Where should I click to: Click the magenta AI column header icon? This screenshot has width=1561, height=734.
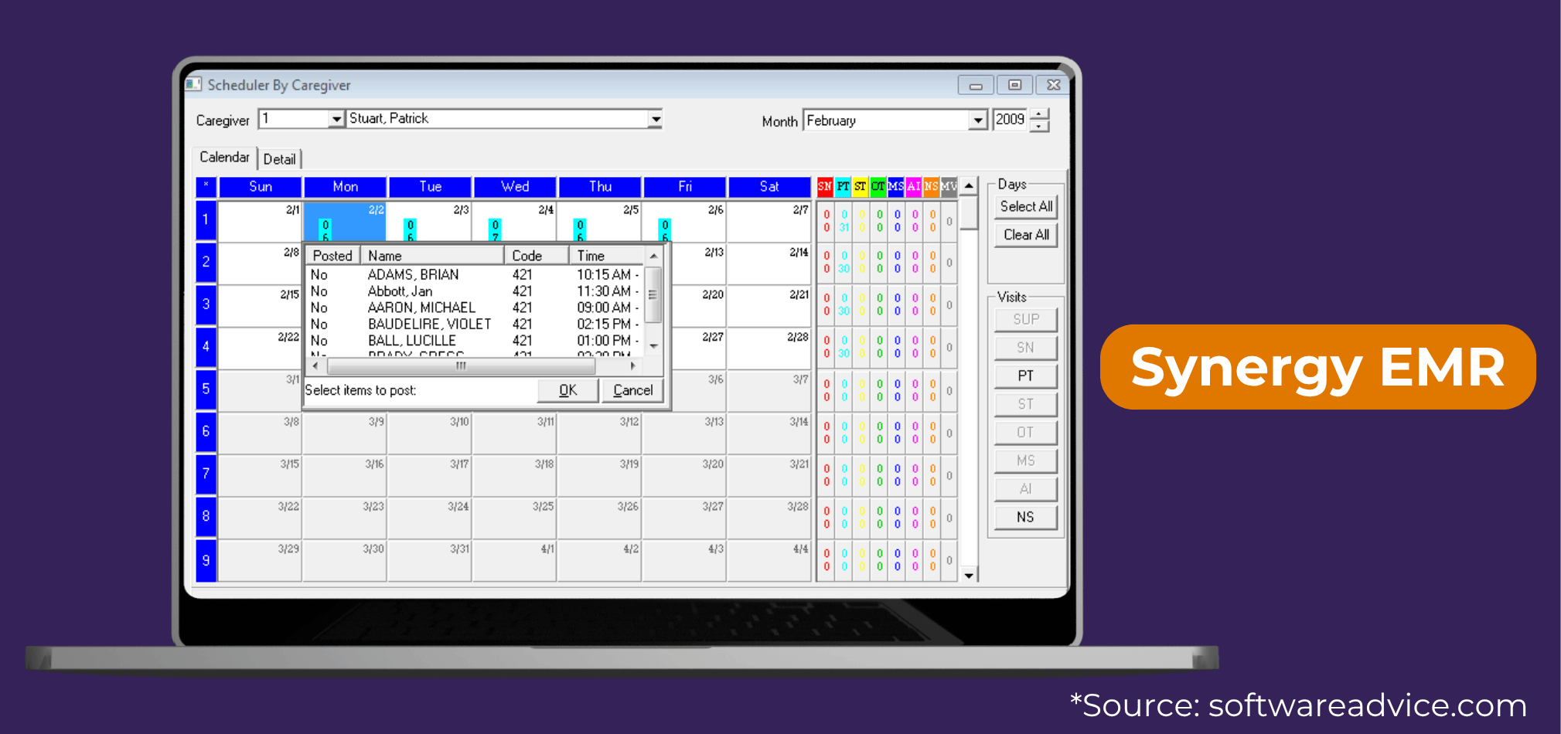(x=914, y=186)
